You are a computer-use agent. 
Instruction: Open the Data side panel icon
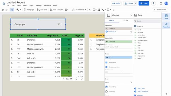(166, 17)
